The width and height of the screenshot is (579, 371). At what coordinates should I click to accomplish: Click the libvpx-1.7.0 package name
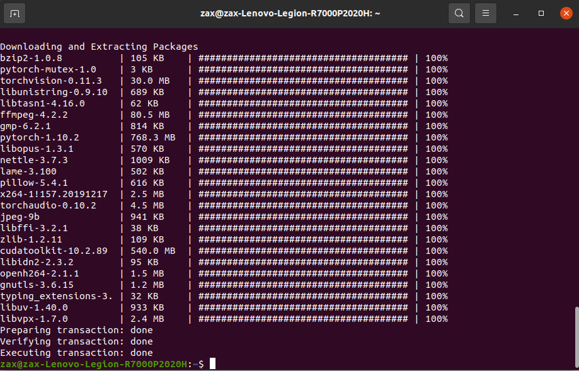coord(34,319)
